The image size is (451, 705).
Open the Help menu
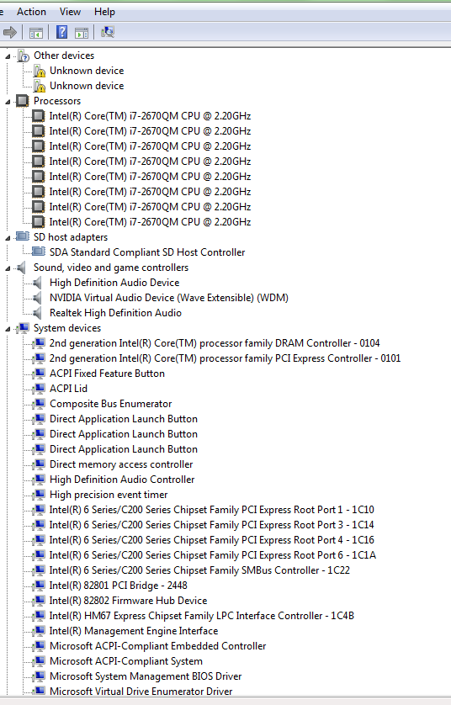click(x=104, y=12)
